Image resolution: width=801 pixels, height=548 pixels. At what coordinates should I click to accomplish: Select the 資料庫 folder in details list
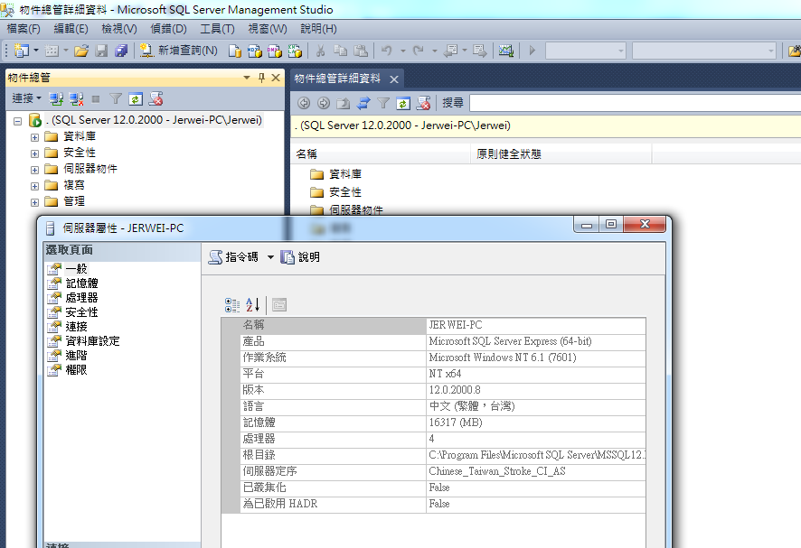345,174
